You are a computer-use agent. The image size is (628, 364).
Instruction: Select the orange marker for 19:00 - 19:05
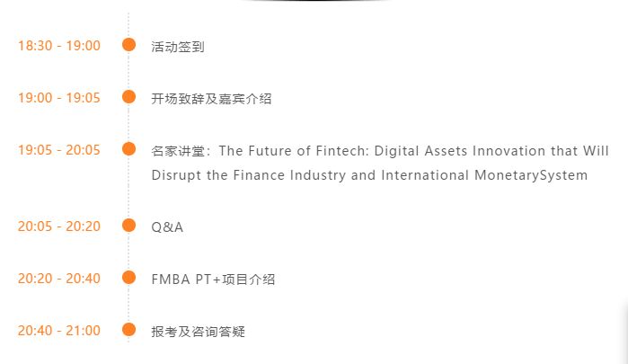click(128, 97)
